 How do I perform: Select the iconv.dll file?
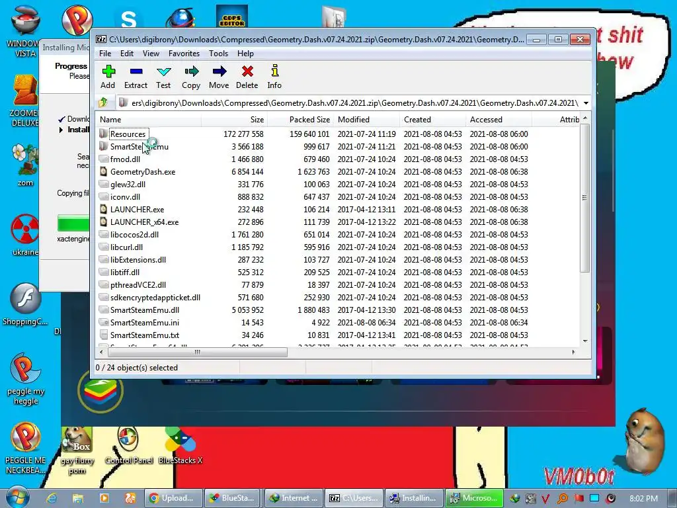[x=125, y=196]
